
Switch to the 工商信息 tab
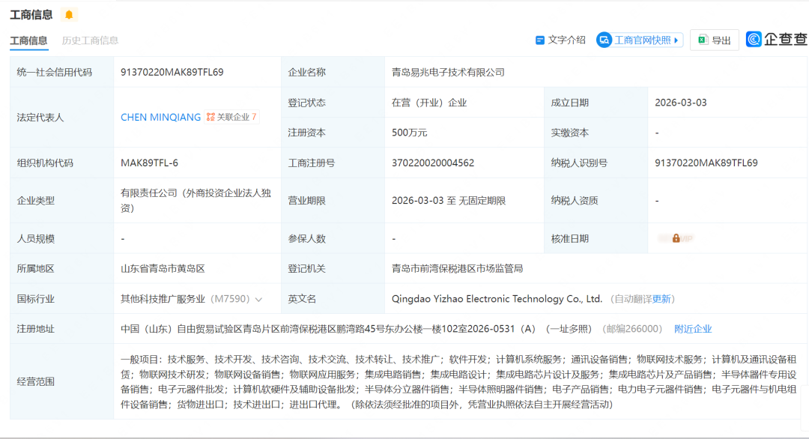(29, 40)
